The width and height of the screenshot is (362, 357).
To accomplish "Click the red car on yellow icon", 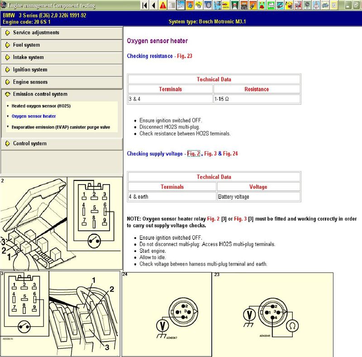I will [225, 5].
